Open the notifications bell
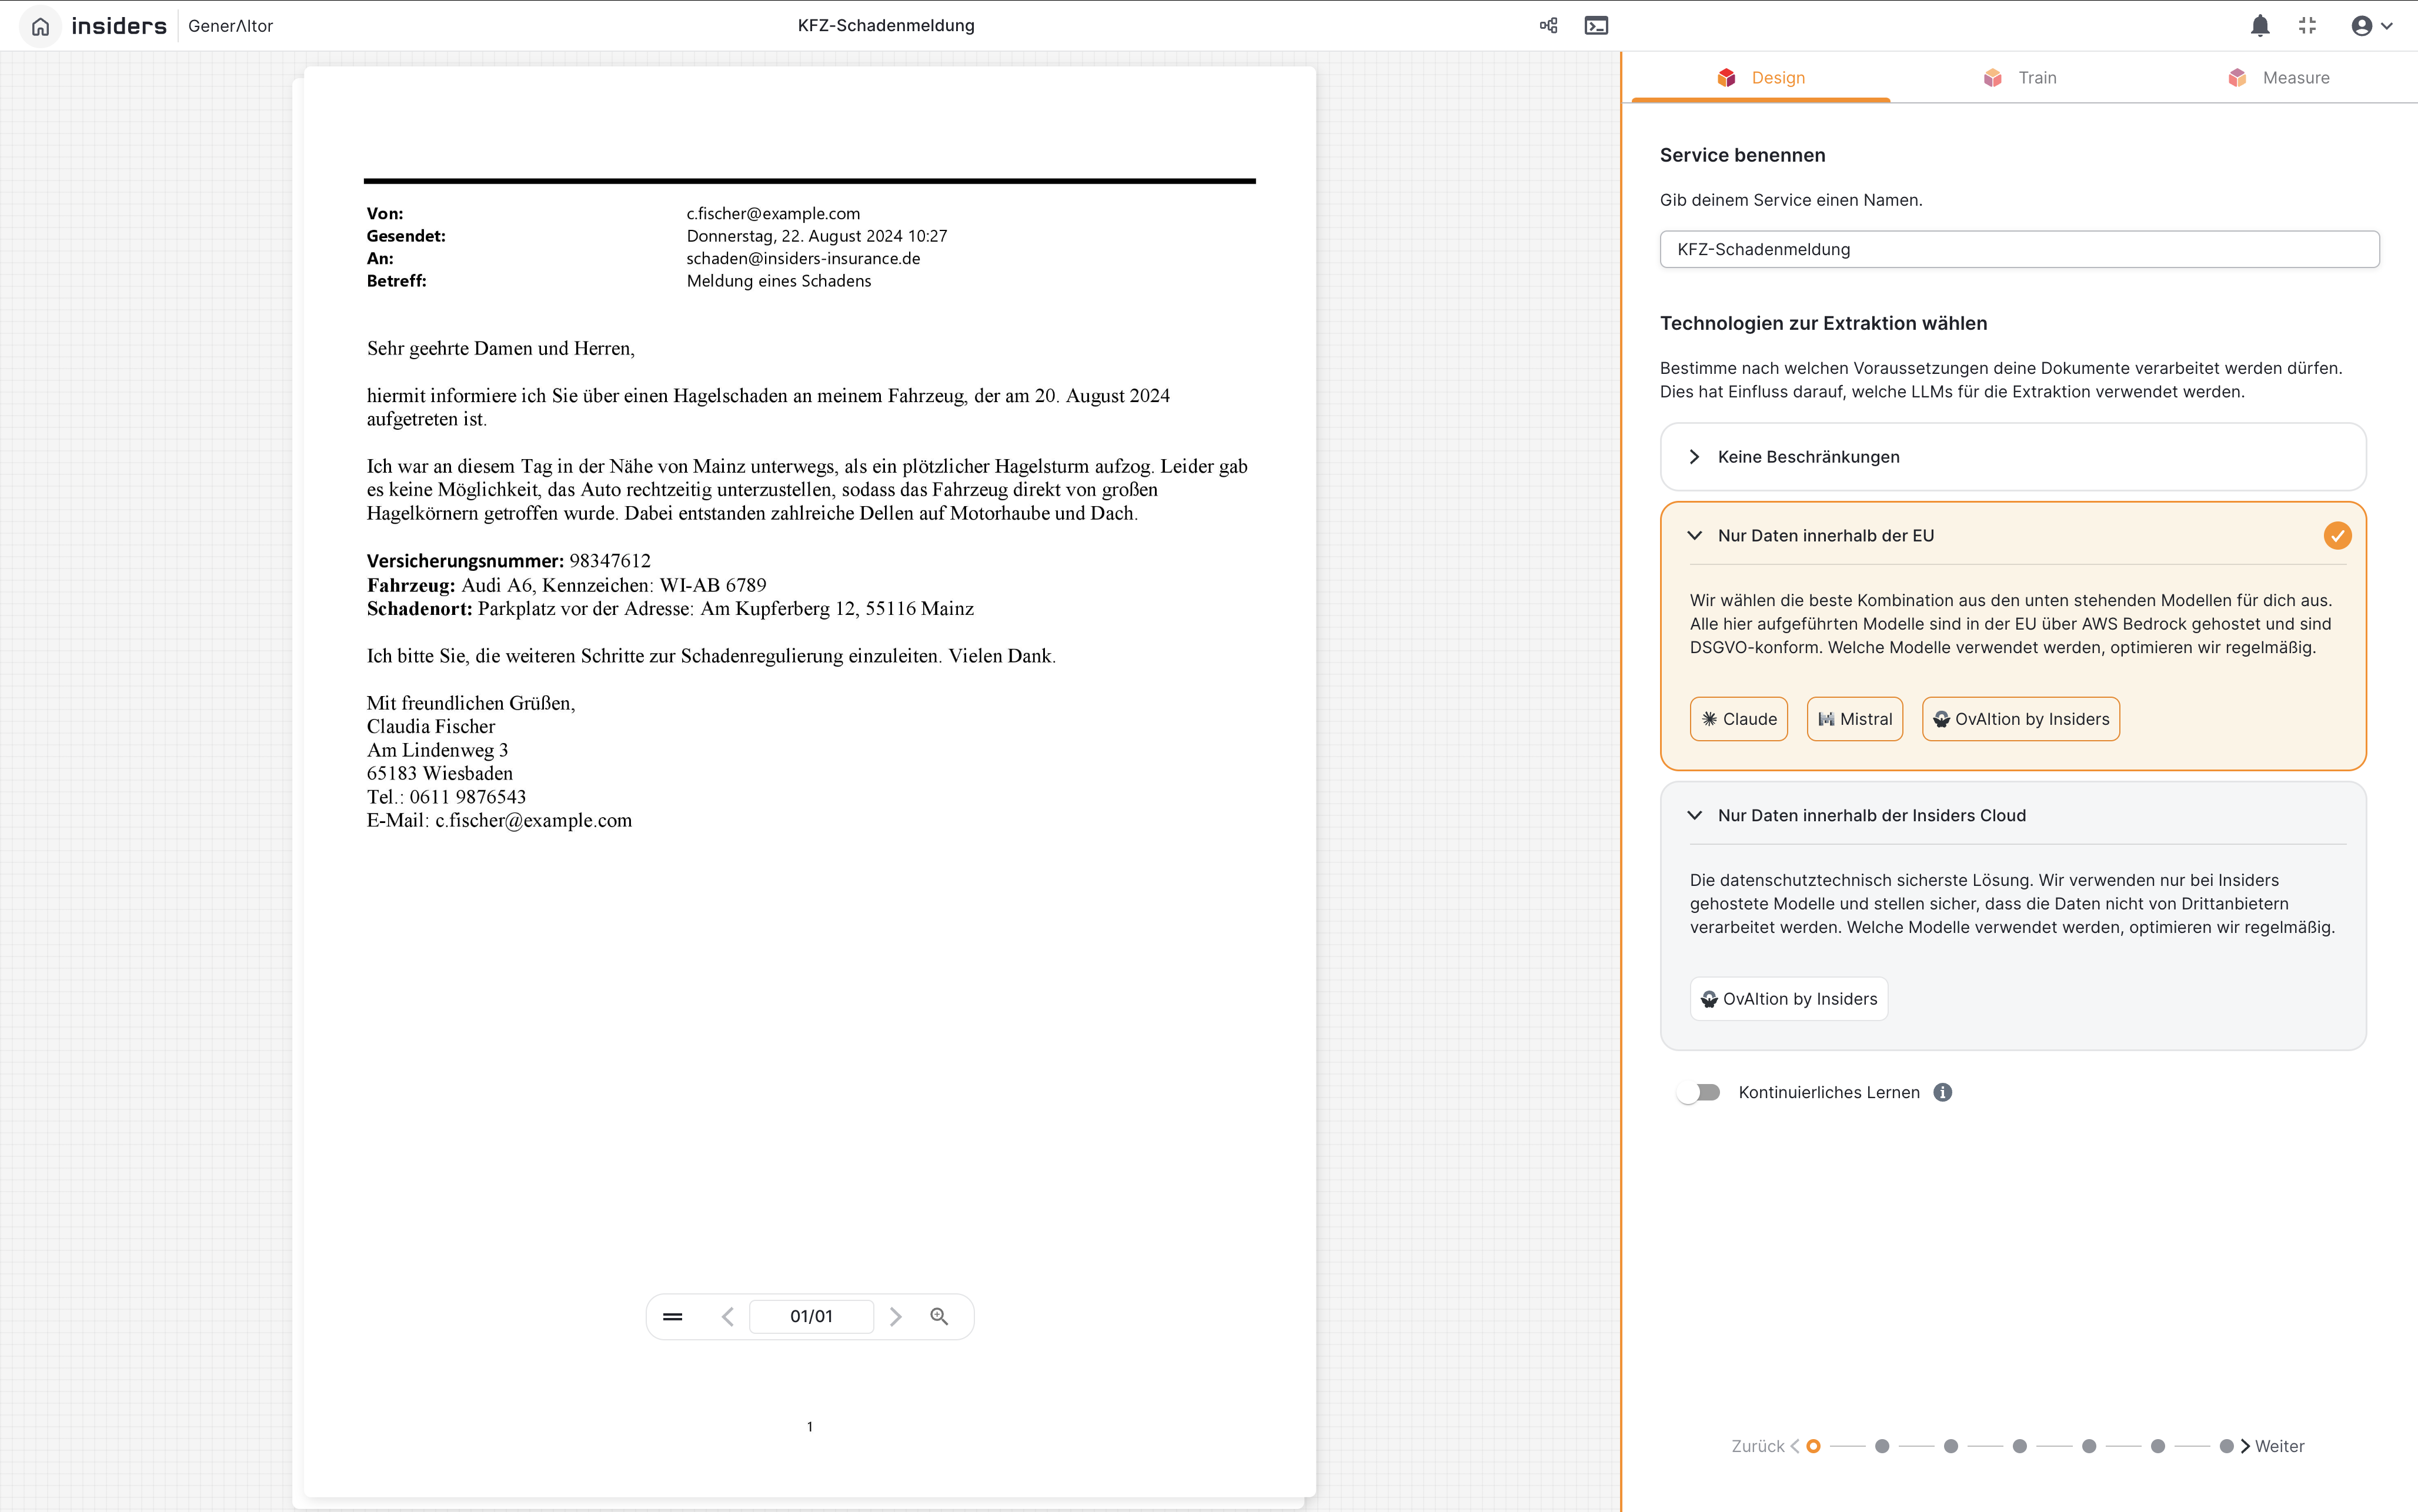Image resolution: width=2418 pixels, height=1512 pixels. 2259,26
